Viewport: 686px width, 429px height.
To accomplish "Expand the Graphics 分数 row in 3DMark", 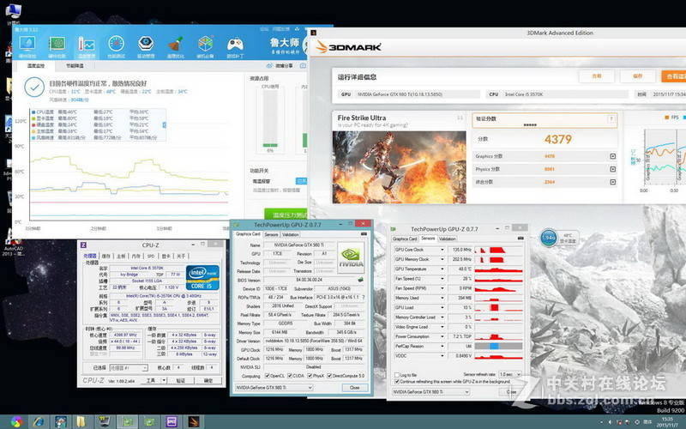I will coord(612,156).
